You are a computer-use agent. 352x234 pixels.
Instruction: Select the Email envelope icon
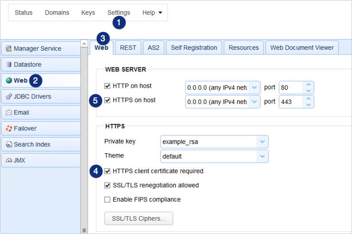[9, 112]
